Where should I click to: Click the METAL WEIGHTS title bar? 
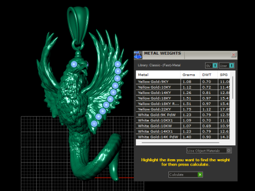pos(185,55)
